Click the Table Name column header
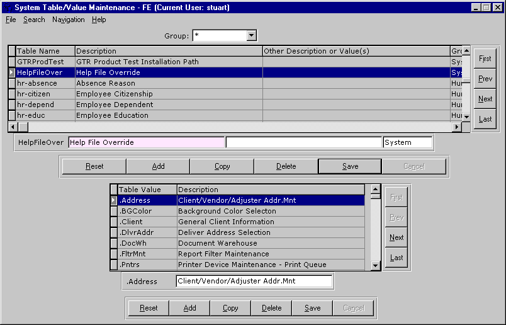Image resolution: width=506 pixels, height=325 pixels. tap(44, 51)
